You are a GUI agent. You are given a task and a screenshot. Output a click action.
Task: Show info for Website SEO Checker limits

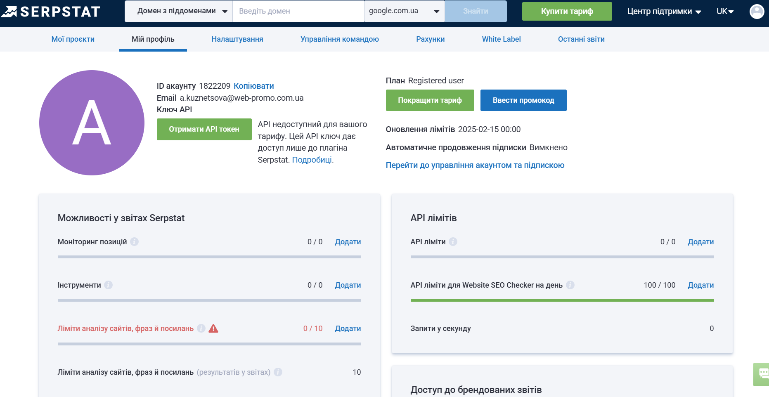pos(570,285)
